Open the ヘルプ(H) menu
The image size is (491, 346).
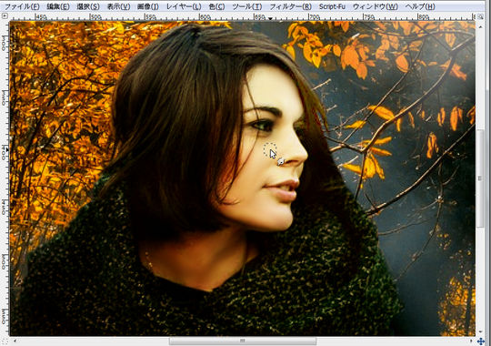click(420, 6)
